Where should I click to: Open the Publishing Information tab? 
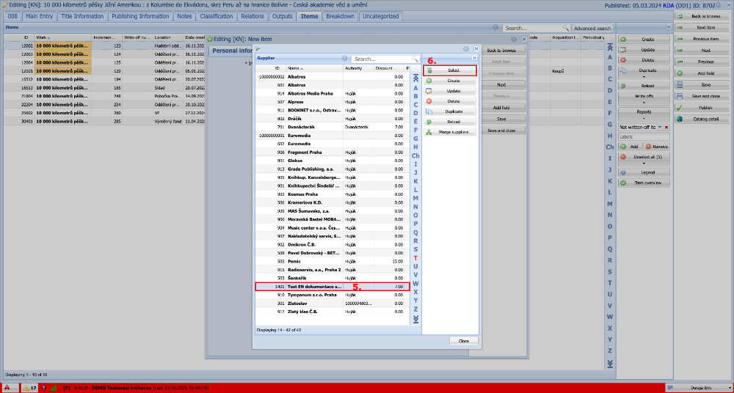pos(140,16)
